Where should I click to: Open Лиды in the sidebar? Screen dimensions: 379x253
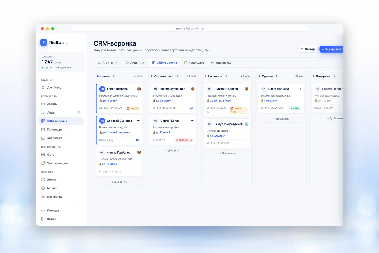[61, 112]
